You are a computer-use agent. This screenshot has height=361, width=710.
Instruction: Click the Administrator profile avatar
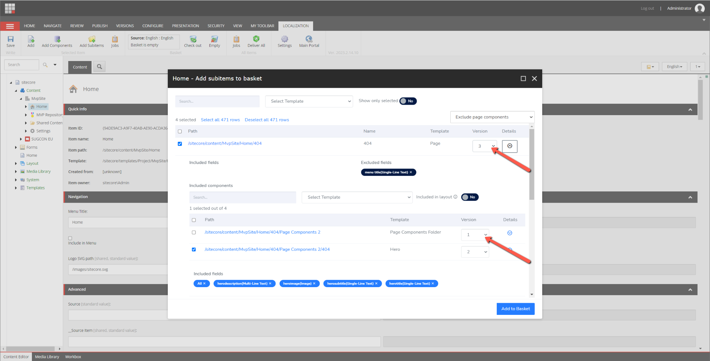click(x=700, y=8)
